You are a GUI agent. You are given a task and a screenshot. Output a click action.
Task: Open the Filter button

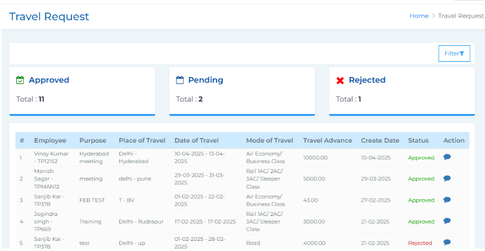pyautogui.click(x=454, y=54)
